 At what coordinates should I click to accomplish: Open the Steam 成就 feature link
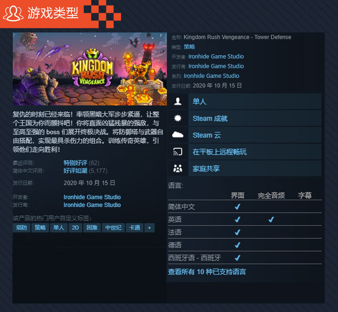click(x=255, y=118)
